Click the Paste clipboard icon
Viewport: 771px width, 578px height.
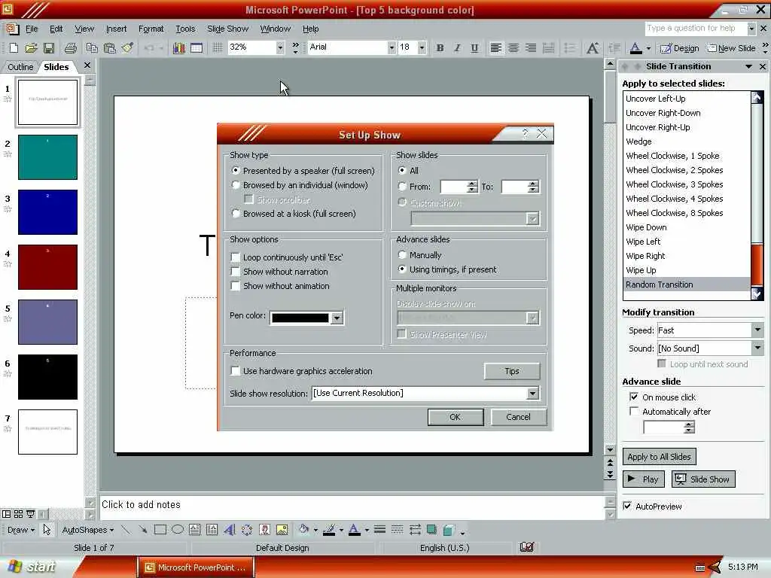[110, 47]
